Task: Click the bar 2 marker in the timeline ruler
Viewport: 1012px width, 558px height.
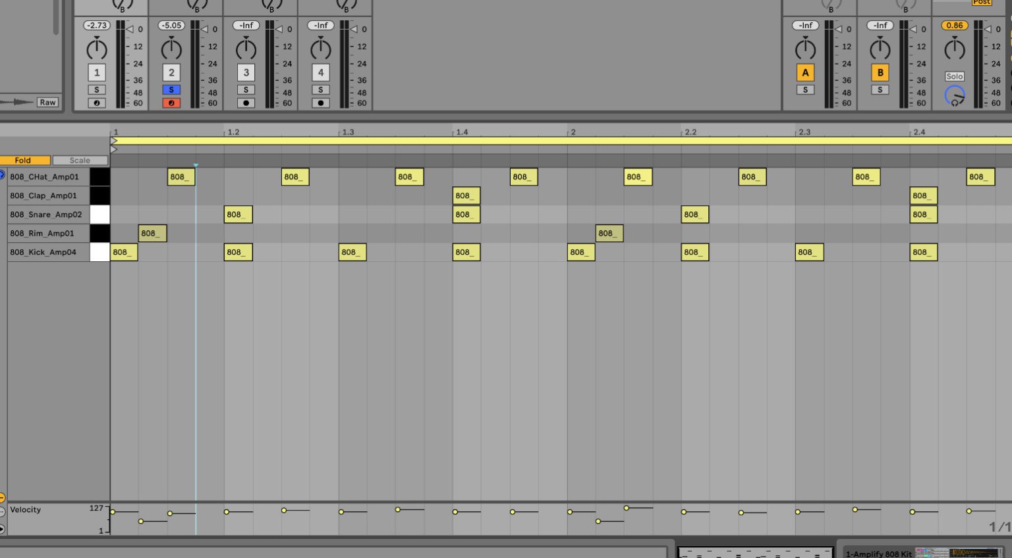Action: click(573, 132)
